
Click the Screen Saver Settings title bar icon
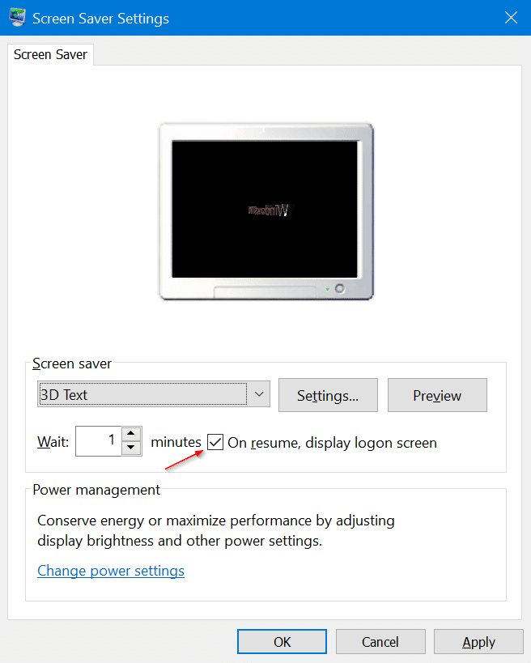click(x=17, y=18)
